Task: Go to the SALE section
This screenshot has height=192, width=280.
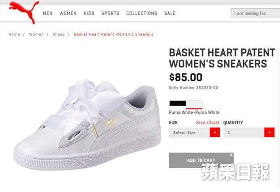Action: (170, 14)
